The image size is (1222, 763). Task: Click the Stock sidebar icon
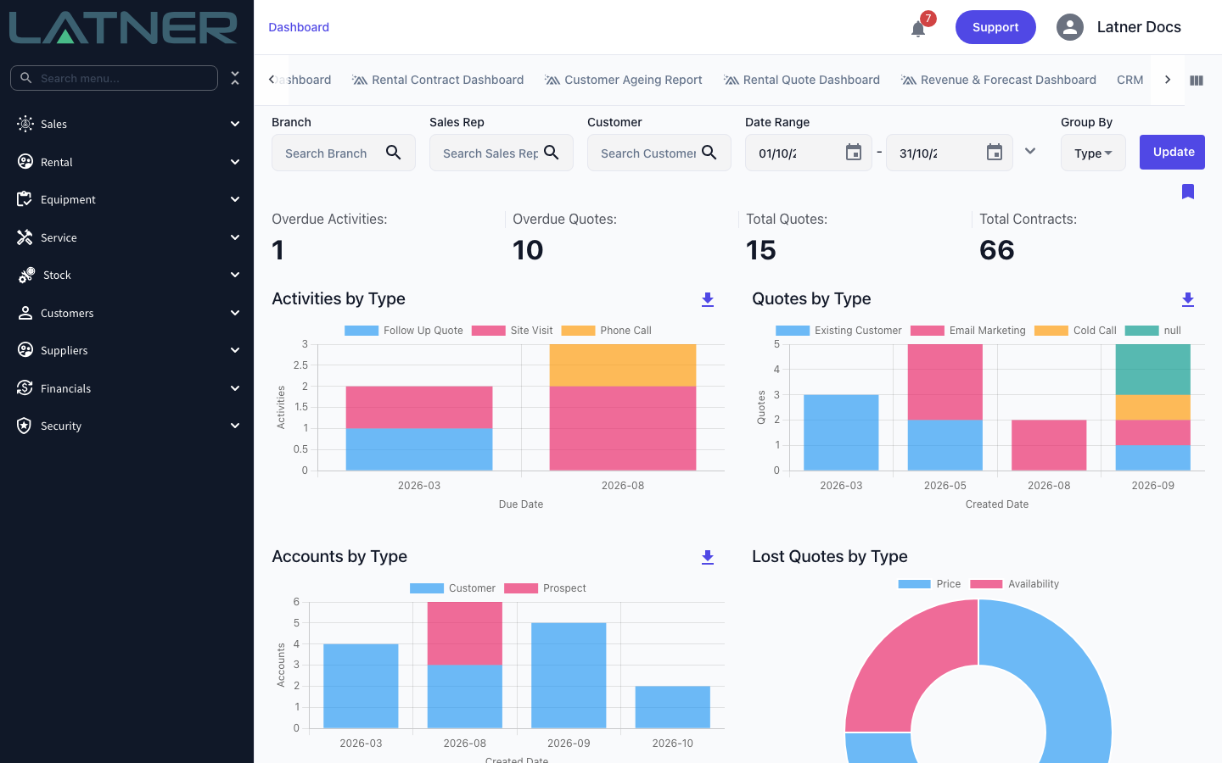(x=26, y=275)
